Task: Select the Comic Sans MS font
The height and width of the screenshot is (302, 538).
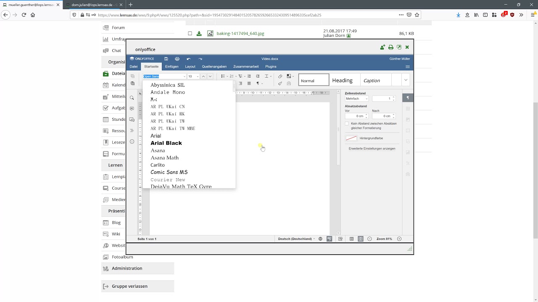Action: pyautogui.click(x=169, y=172)
